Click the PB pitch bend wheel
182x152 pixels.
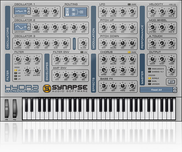coord(6,109)
